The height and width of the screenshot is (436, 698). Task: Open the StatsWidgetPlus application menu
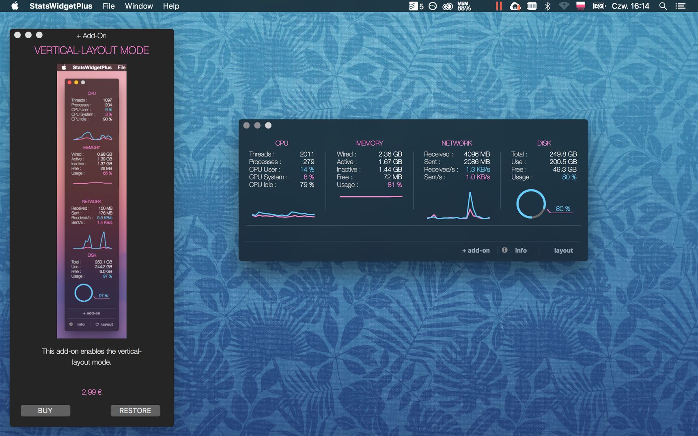(61, 6)
